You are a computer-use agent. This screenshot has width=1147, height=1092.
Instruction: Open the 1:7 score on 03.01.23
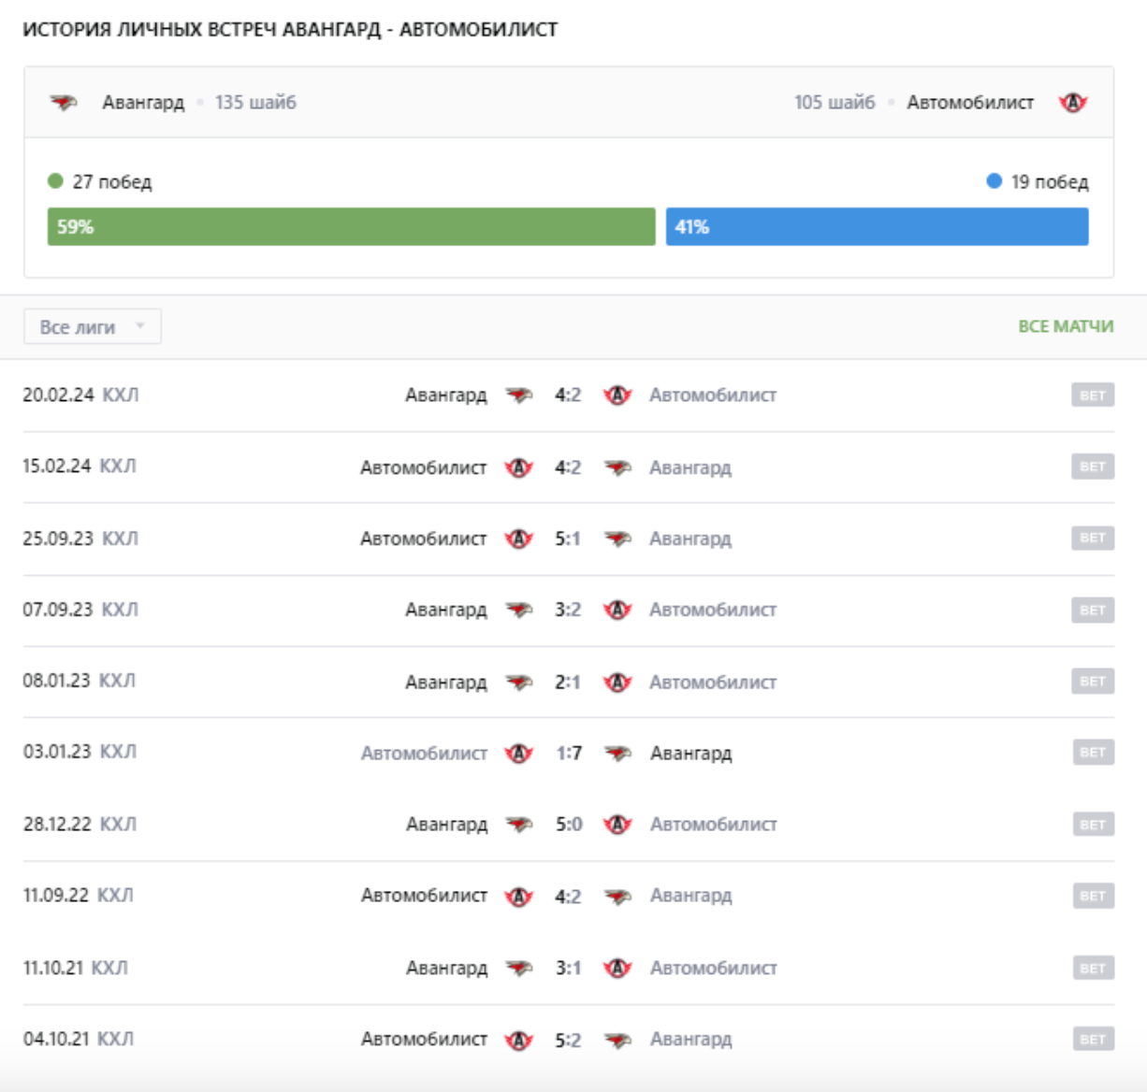coord(569,754)
